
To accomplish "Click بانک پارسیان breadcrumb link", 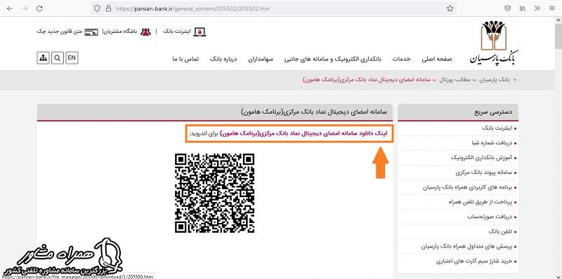I will (495, 79).
